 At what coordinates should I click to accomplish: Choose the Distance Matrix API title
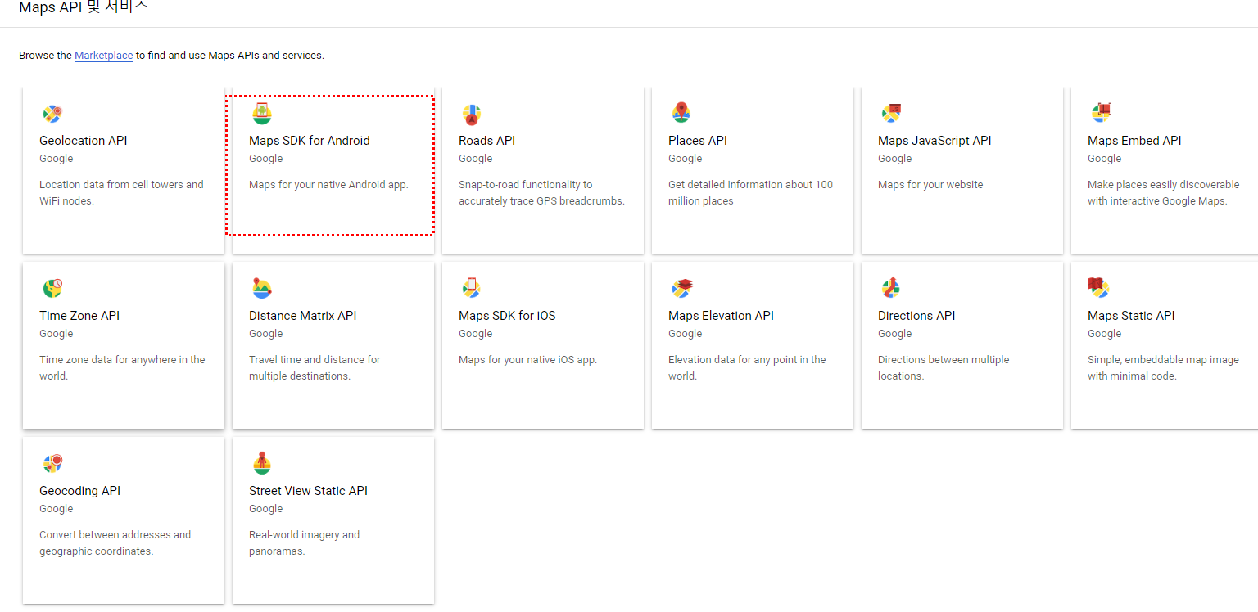[x=303, y=316]
